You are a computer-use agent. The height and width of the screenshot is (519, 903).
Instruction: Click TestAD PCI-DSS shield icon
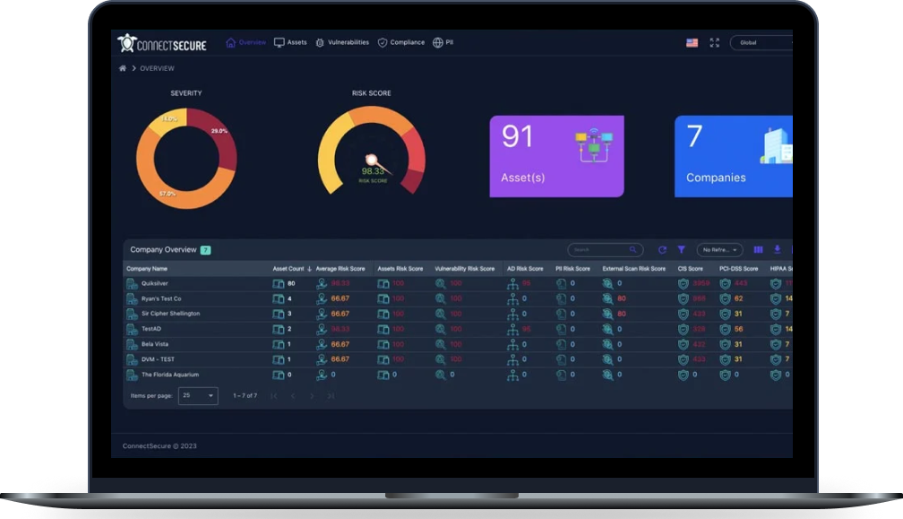point(725,329)
